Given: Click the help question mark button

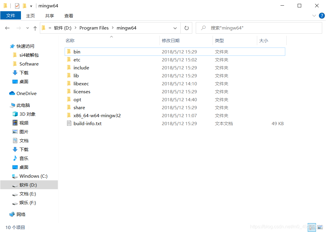Looking at the screenshot, I should (x=322, y=16).
